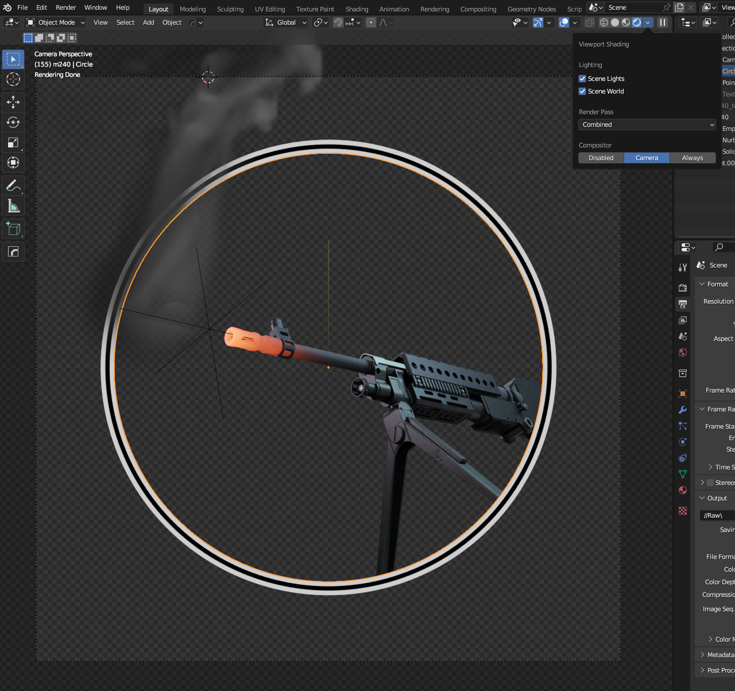This screenshot has height=691, width=735.
Task: Toggle X-Ray display
Action: [x=589, y=22]
